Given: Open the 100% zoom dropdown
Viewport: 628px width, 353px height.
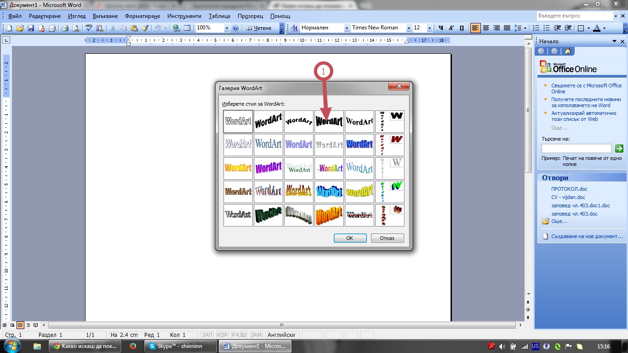Looking at the screenshot, I should click(227, 28).
